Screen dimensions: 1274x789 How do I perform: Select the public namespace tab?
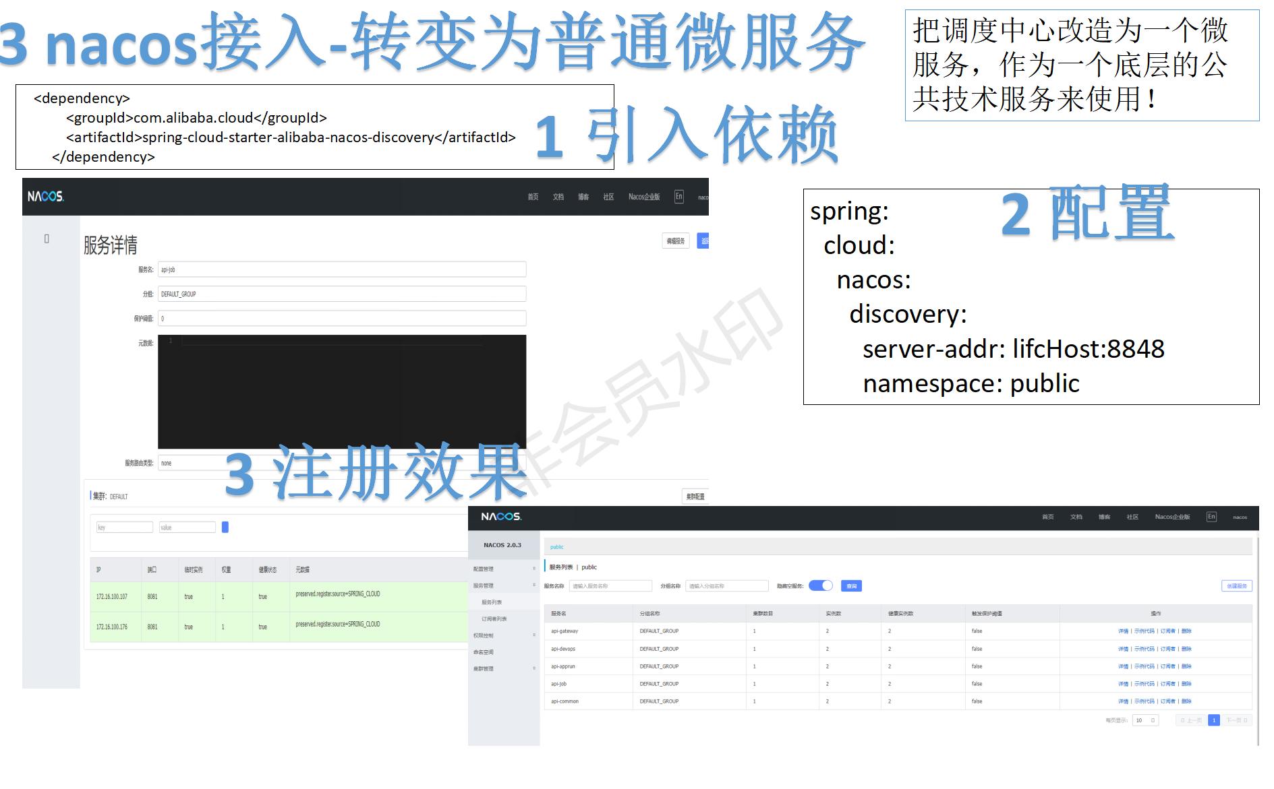point(556,547)
